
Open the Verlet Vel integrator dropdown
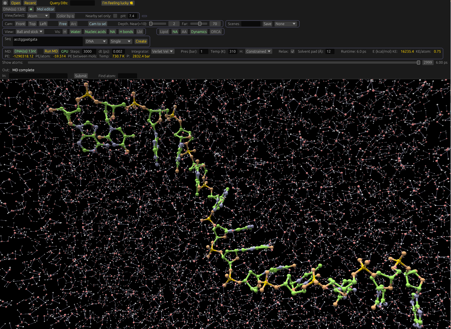click(x=163, y=52)
